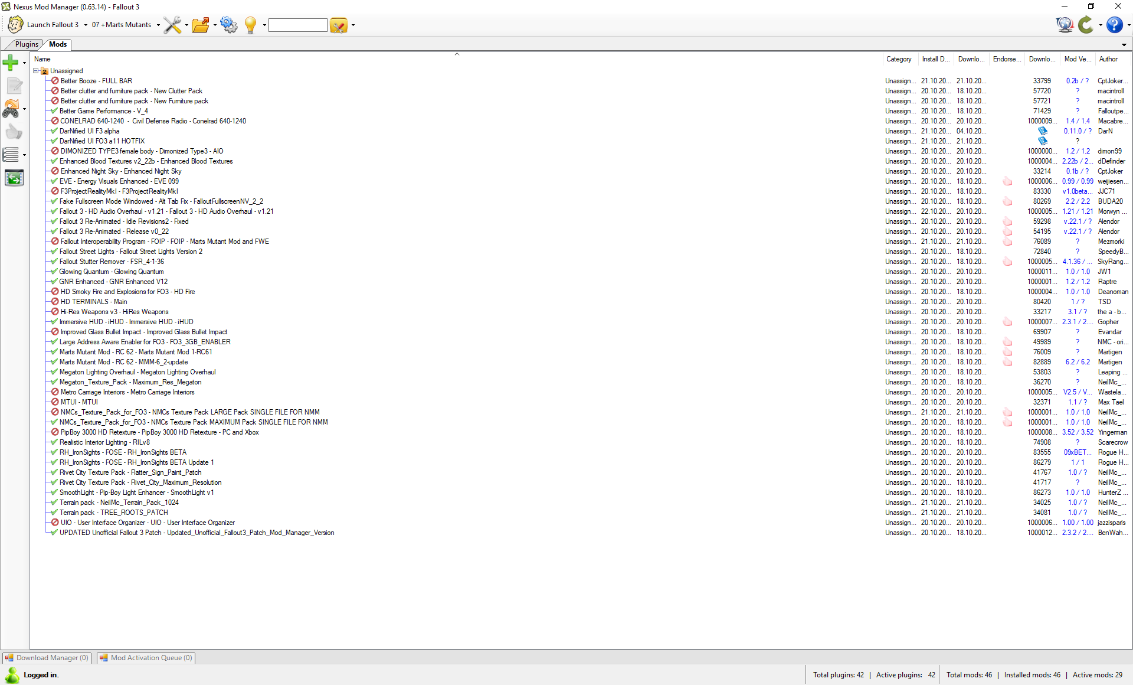Image resolution: width=1133 pixels, height=685 pixels.
Task: Open the Launch Fallout 3 dropdown arrow
Action: click(86, 25)
